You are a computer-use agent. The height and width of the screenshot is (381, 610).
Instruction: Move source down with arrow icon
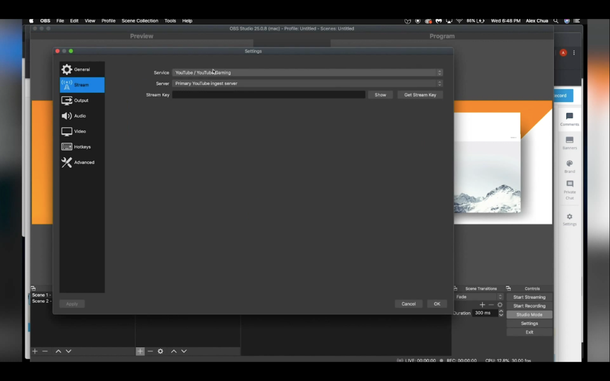pyautogui.click(x=184, y=351)
